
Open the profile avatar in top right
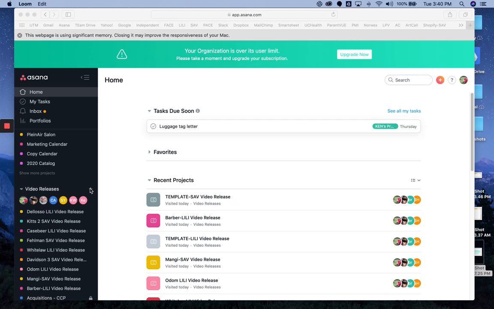pyautogui.click(x=464, y=80)
